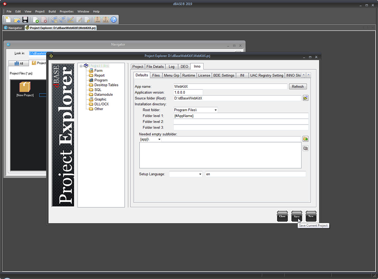The height and width of the screenshot is (279, 378).
Task: Click the Close button in Project Explorer
Action: 282,216
